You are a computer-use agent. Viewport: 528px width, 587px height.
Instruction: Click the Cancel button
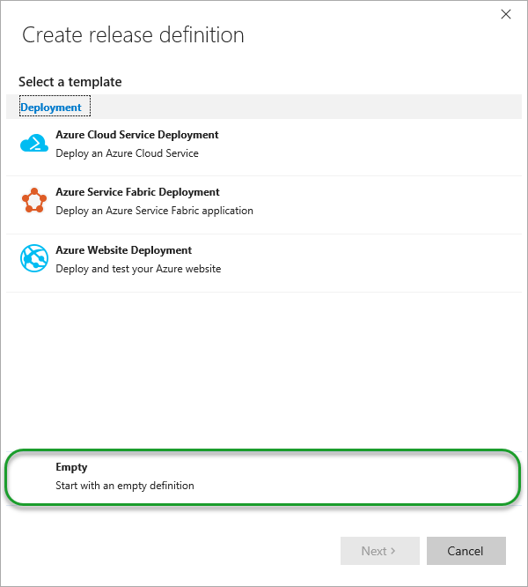(x=466, y=551)
